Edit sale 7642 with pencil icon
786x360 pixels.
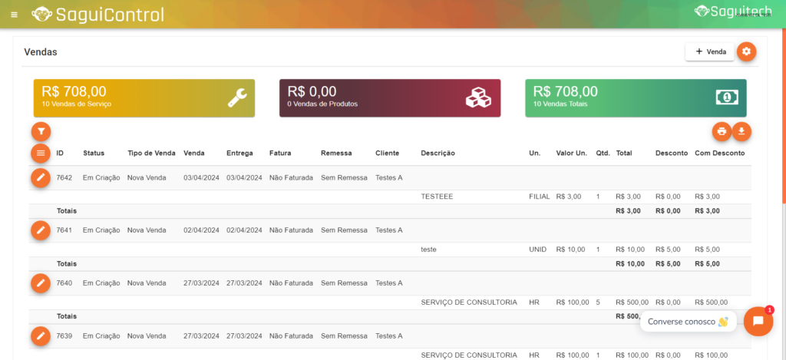[x=41, y=177]
